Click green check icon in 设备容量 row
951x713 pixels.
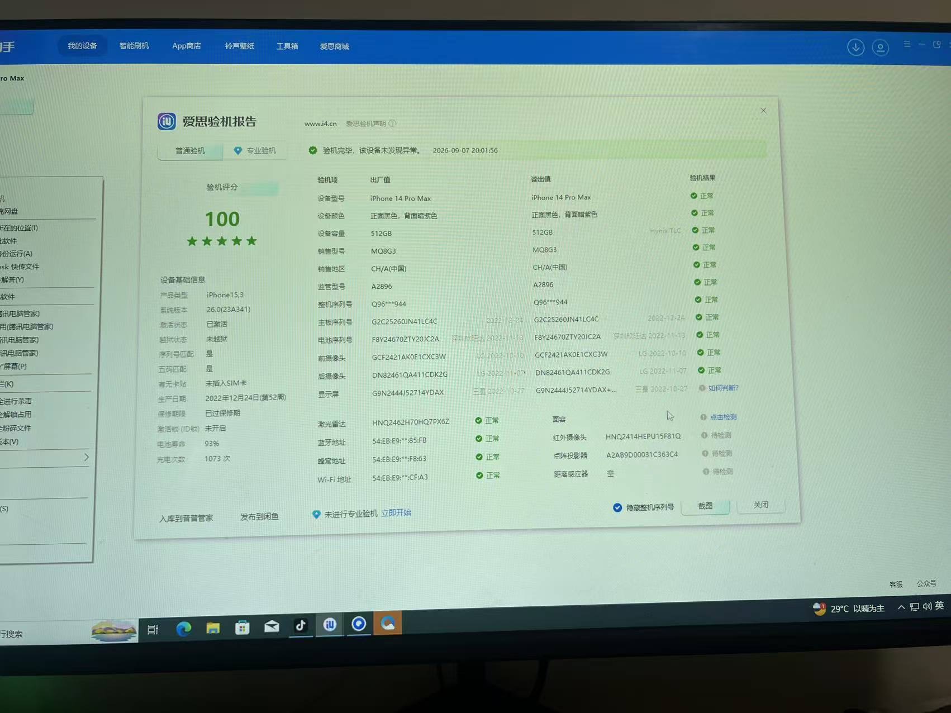tap(695, 230)
